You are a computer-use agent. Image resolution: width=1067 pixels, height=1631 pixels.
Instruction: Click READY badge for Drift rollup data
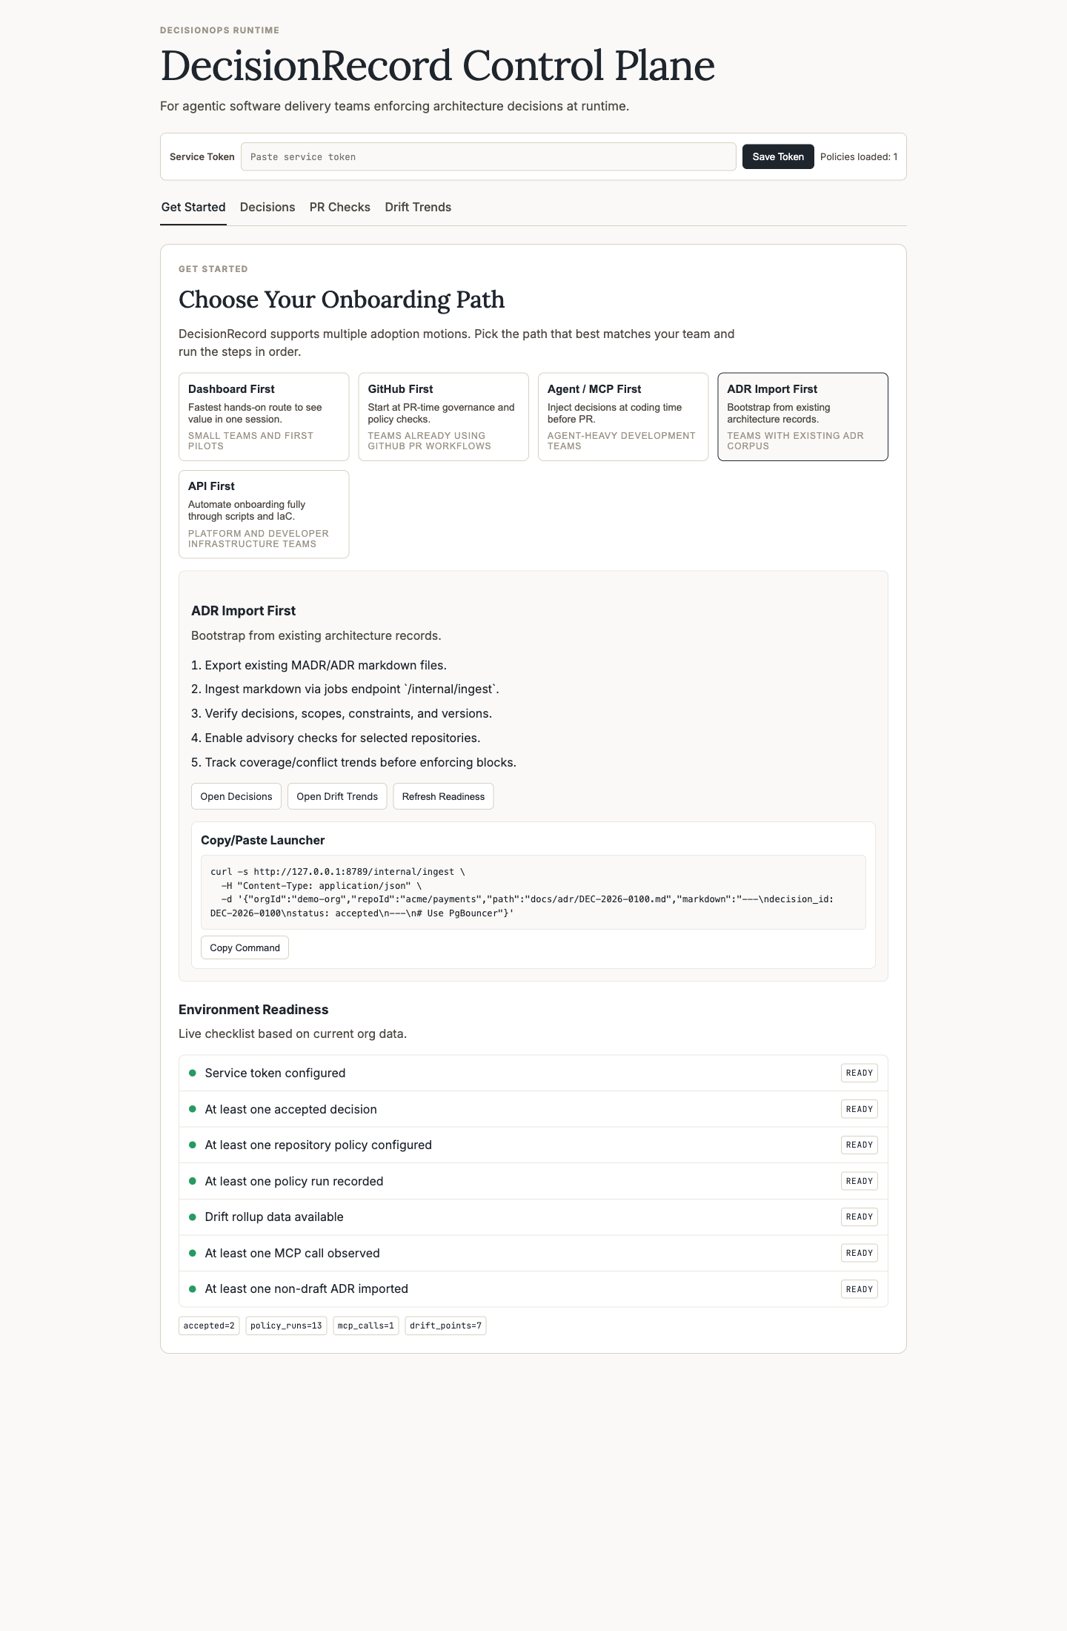[859, 1217]
